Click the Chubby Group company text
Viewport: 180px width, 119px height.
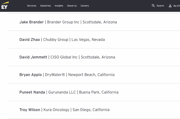pos(56,39)
